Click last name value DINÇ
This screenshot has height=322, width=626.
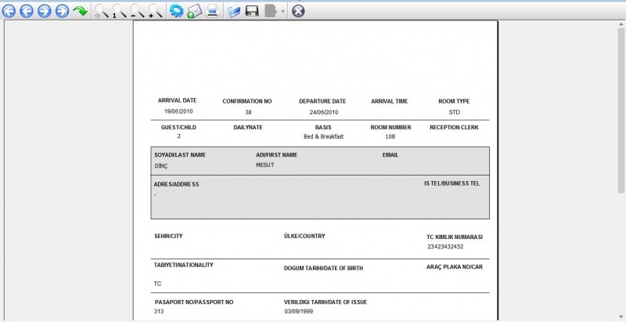161,166
